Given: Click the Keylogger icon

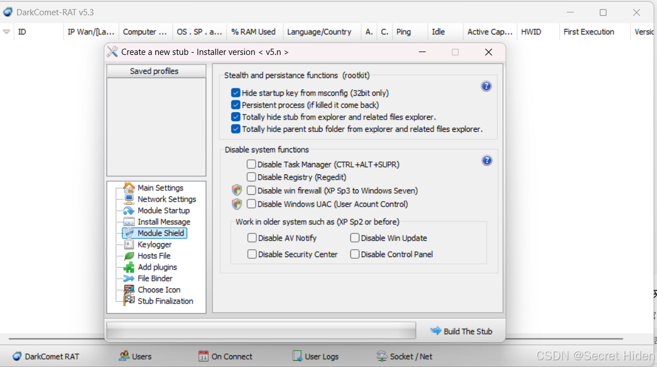Looking at the screenshot, I should coord(129,245).
